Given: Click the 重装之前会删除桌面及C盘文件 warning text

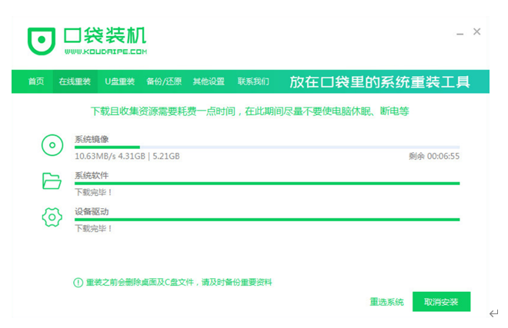Looking at the screenshot, I should [179, 283].
